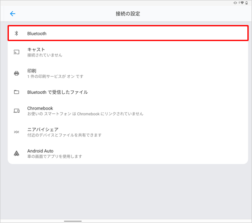Go back with the blue arrow

(13, 14)
